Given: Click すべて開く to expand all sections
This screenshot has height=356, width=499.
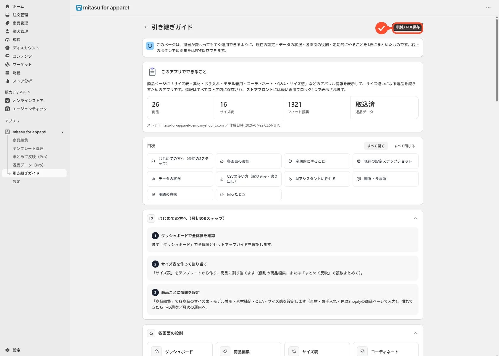Looking at the screenshot, I should (x=376, y=146).
